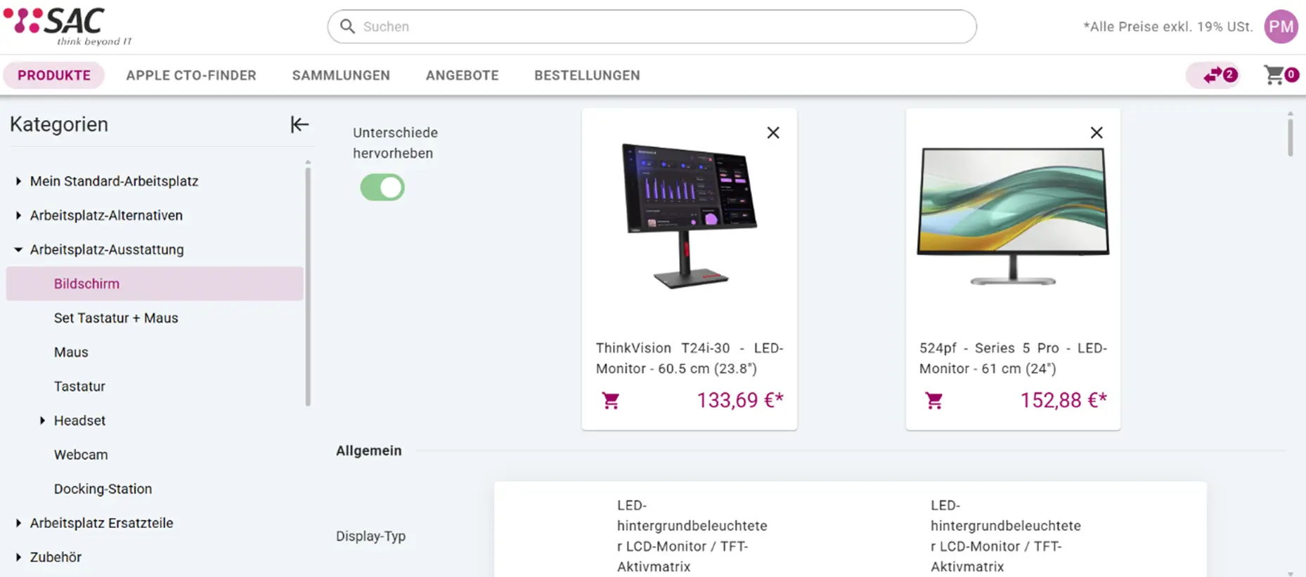
Task: Click the Display-Typ row label
Action: click(370, 536)
